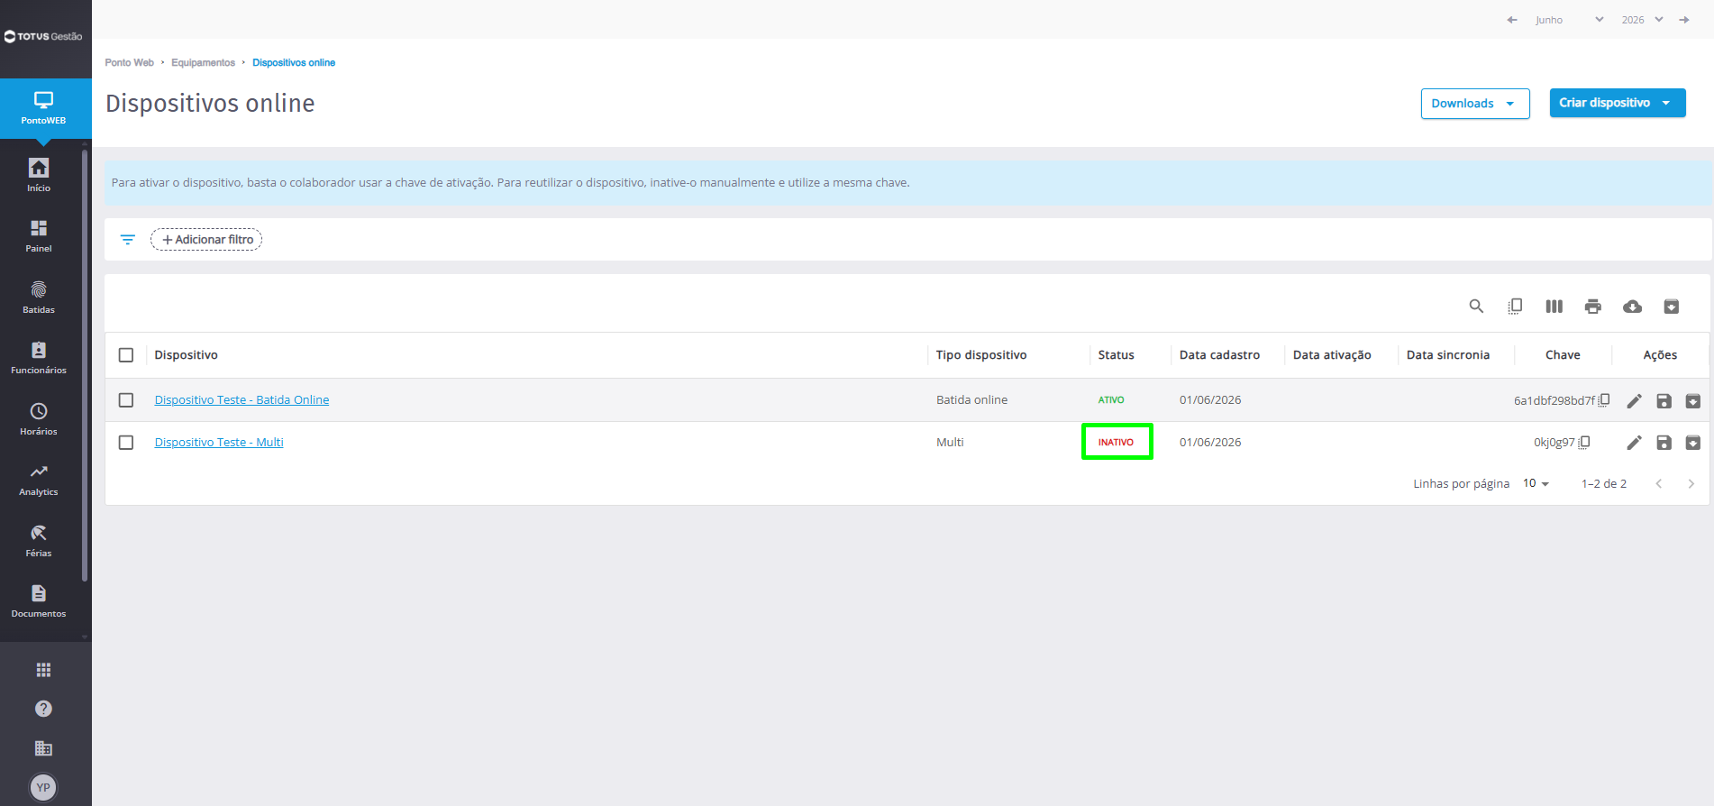Toggle the select-all header checkbox
This screenshot has width=1714, height=806.
pyautogui.click(x=126, y=355)
